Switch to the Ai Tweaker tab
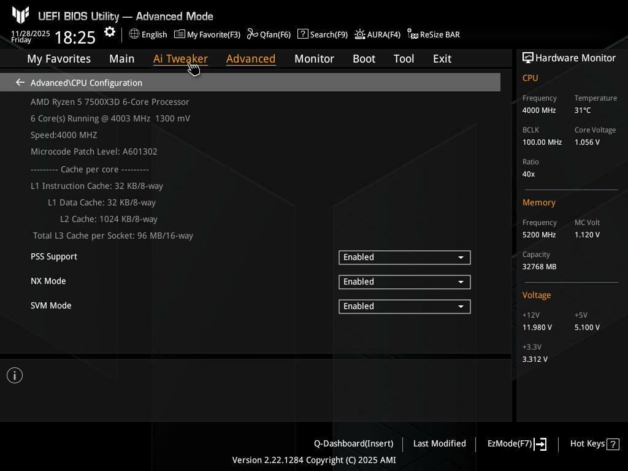This screenshot has height=471, width=628. pos(180,59)
